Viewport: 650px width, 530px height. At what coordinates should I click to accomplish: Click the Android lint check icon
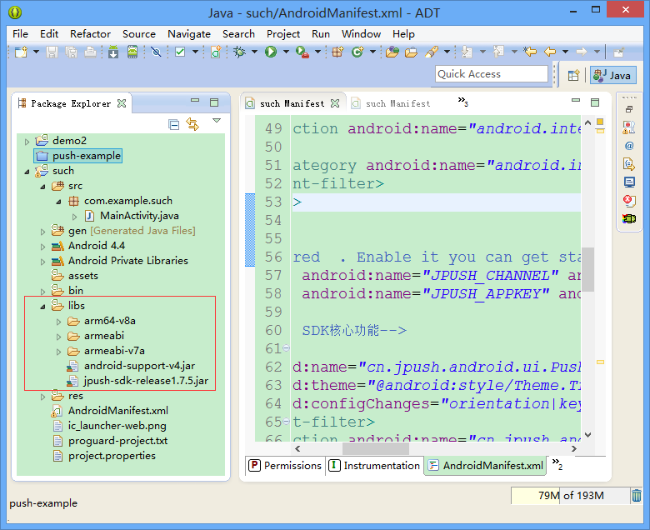(x=180, y=52)
